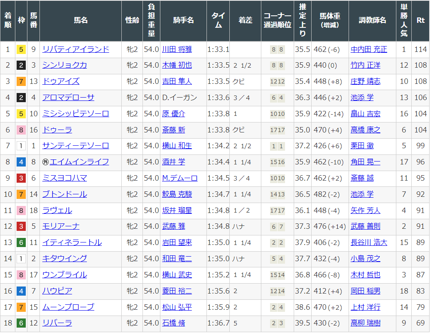The width and height of the screenshot is (430, 333).
Task: Open jockey link 岩田 望来
Action: click(177, 242)
